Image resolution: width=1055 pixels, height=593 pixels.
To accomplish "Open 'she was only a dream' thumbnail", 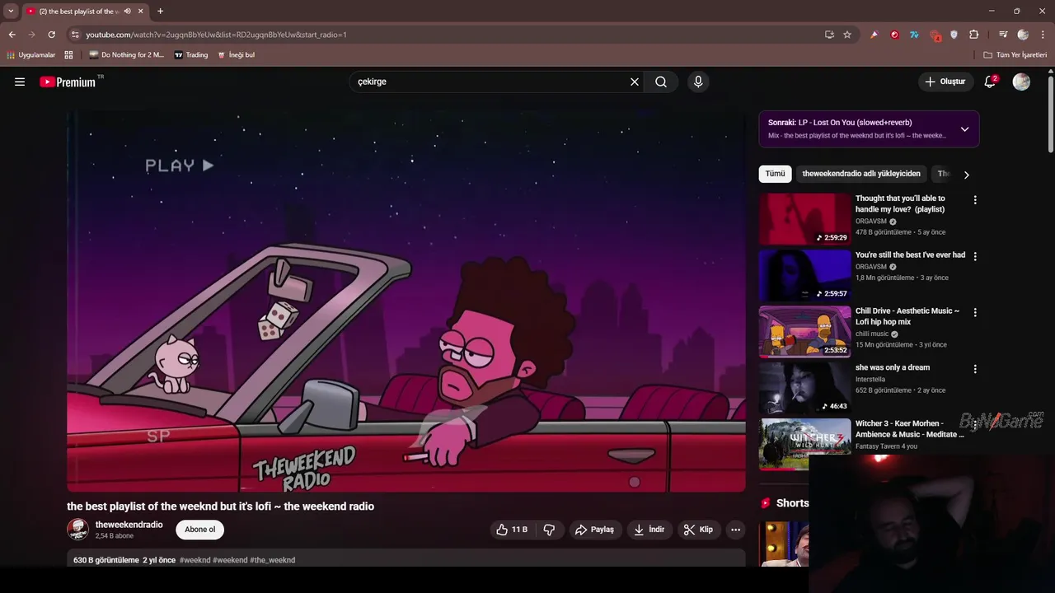I will pyautogui.click(x=804, y=389).
